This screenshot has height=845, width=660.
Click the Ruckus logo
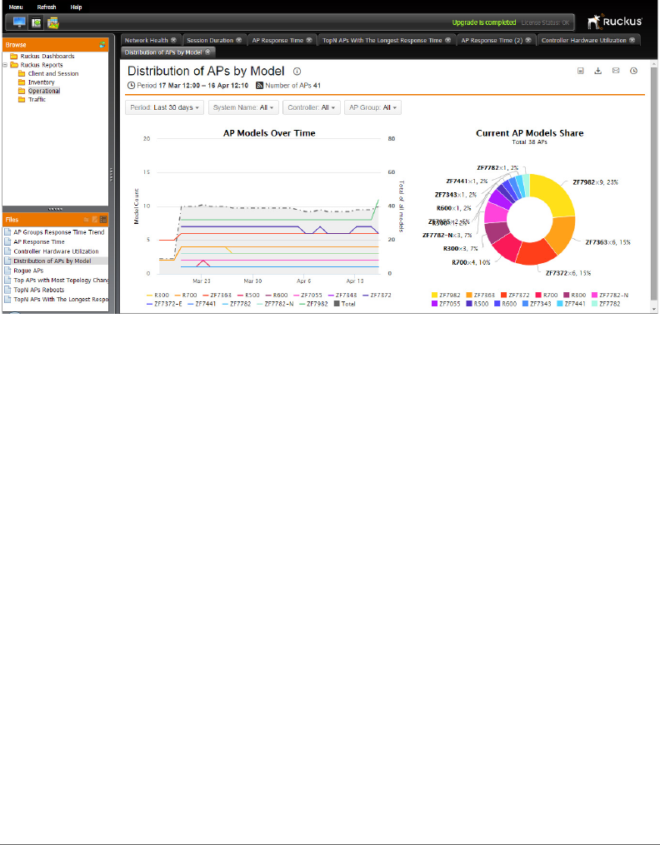point(615,22)
